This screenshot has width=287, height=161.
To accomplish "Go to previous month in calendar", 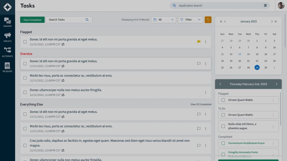I will [225, 21].
